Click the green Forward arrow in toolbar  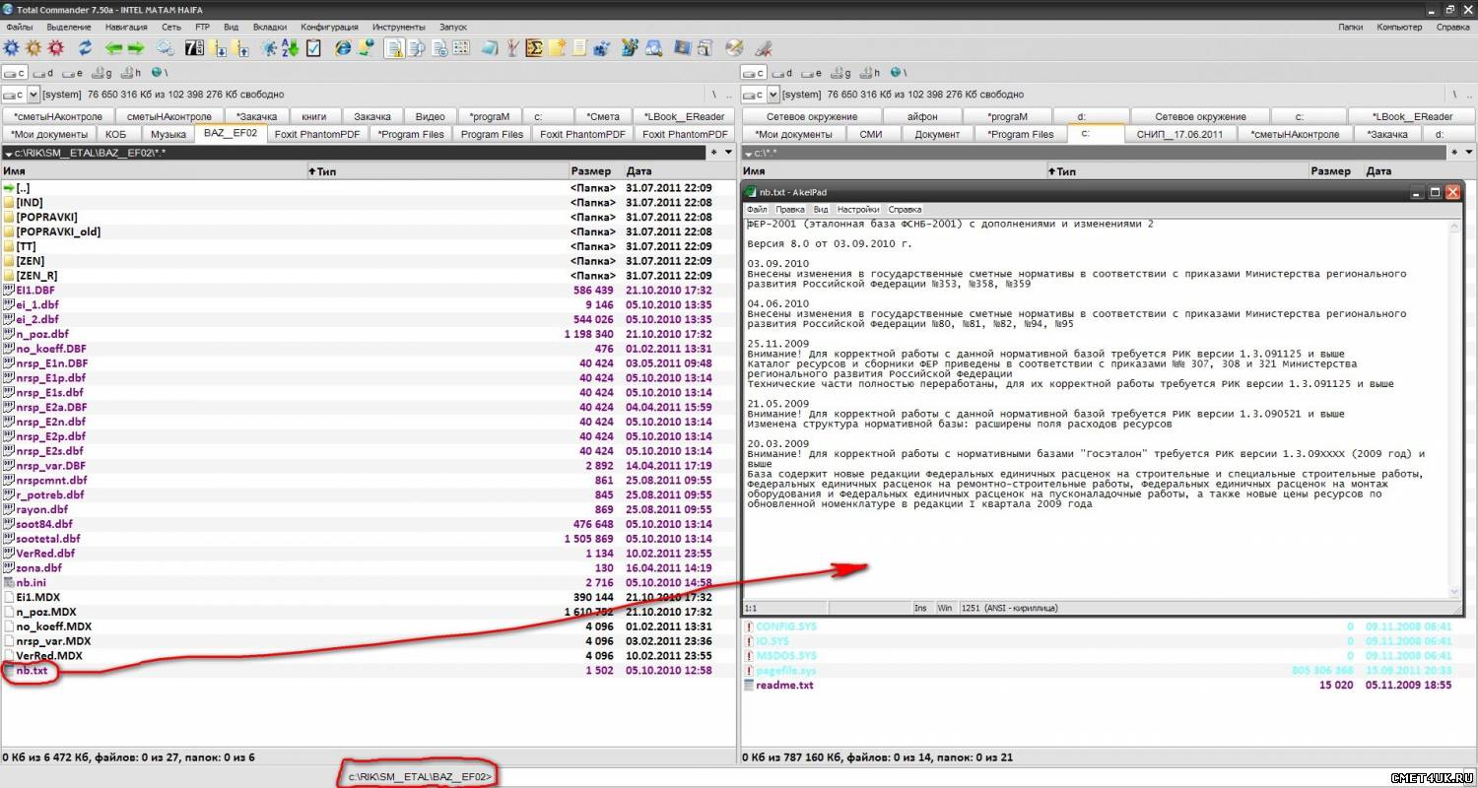136,47
